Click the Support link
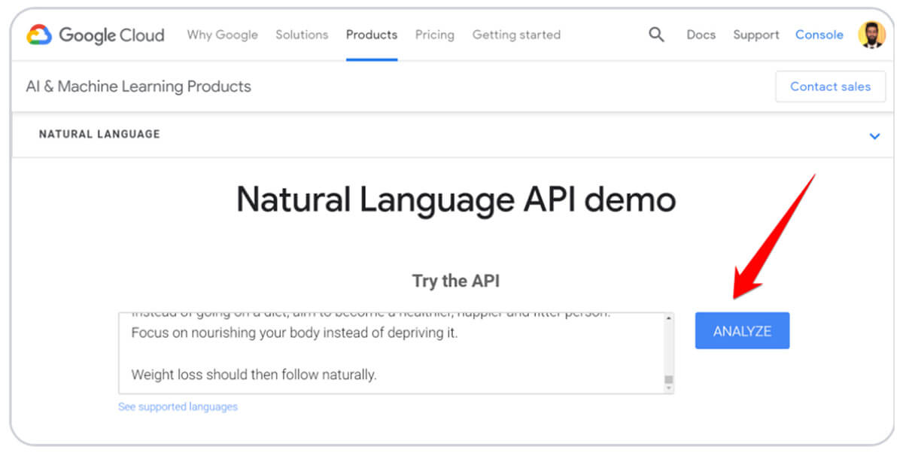 click(756, 35)
